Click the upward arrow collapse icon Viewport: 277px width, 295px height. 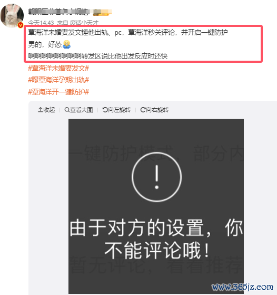[x=40, y=110]
